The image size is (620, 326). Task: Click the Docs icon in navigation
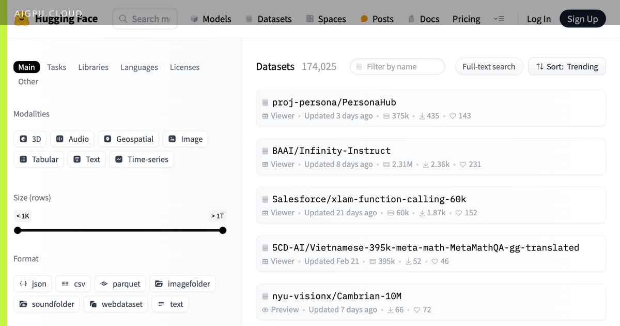coord(411,19)
